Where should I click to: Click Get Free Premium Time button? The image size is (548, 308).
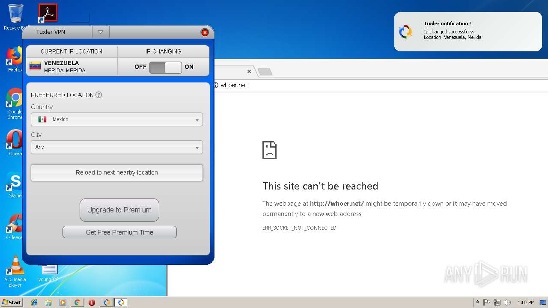119,232
